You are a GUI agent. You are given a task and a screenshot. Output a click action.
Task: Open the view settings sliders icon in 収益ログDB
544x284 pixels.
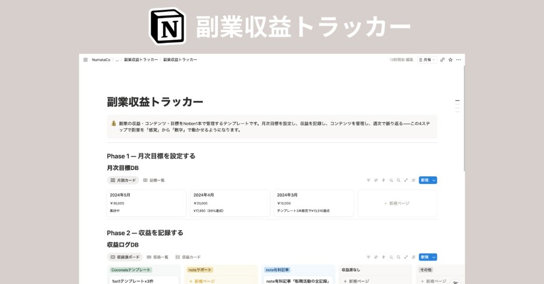(x=413, y=257)
